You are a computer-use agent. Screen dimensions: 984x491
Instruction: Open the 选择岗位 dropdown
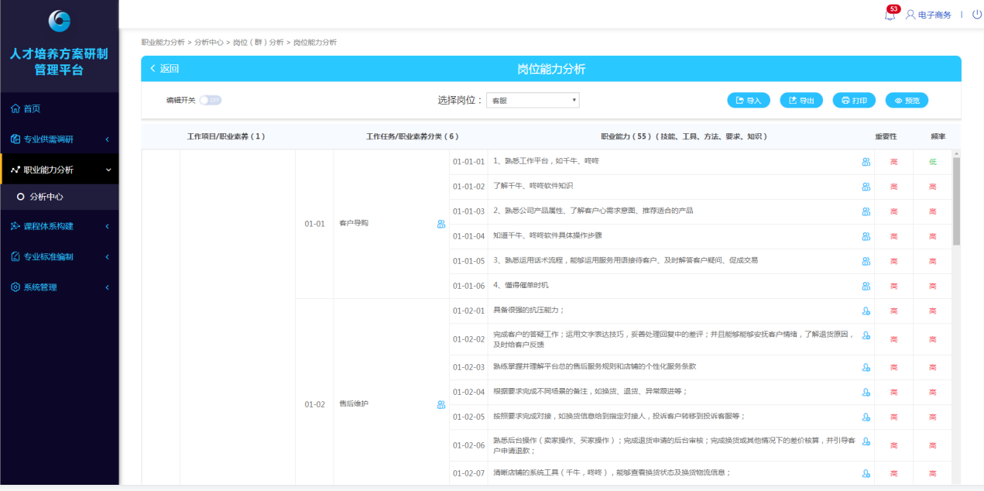pos(532,101)
